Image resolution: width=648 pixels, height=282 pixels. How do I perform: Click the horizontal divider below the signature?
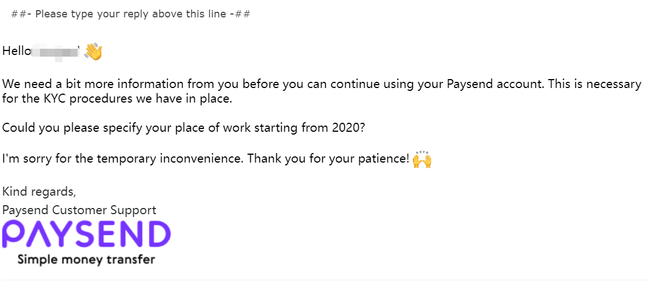click(x=324, y=280)
